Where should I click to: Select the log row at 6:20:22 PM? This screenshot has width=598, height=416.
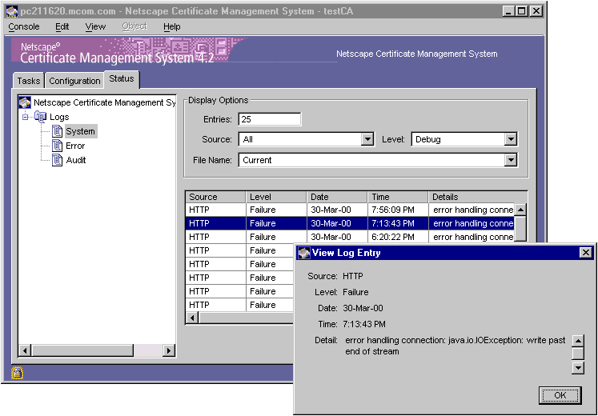pos(350,237)
